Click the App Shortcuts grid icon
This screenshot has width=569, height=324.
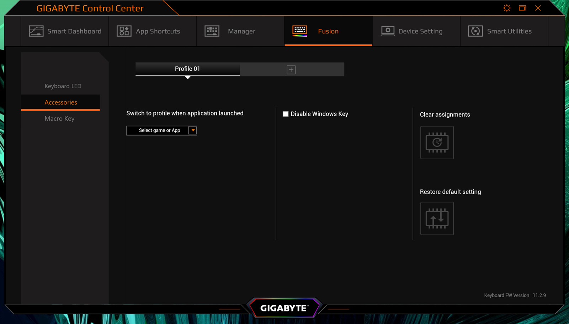click(124, 31)
